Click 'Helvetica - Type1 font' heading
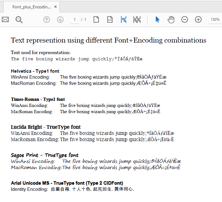The image size is (222, 202). coord(35,71)
